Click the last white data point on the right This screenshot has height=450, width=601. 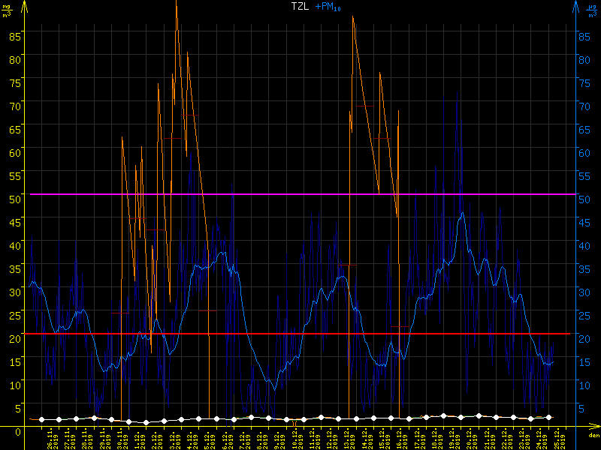tap(549, 417)
